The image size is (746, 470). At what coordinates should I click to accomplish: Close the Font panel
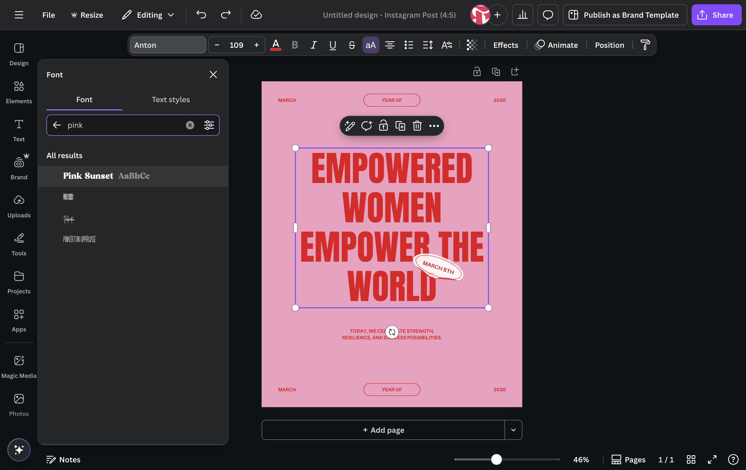213,75
